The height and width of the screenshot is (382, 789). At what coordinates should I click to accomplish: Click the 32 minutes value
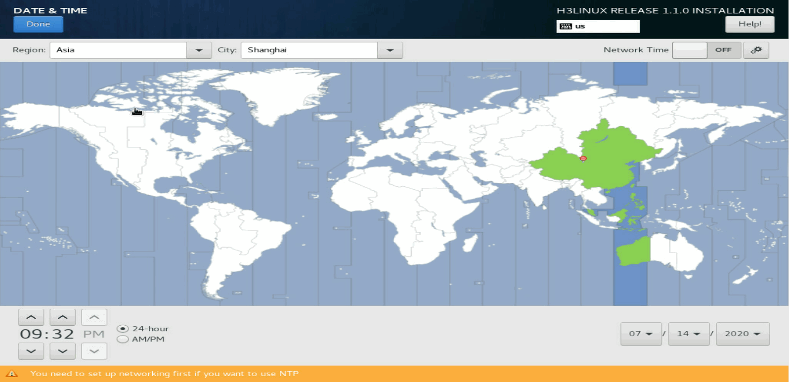pyautogui.click(x=63, y=334)
